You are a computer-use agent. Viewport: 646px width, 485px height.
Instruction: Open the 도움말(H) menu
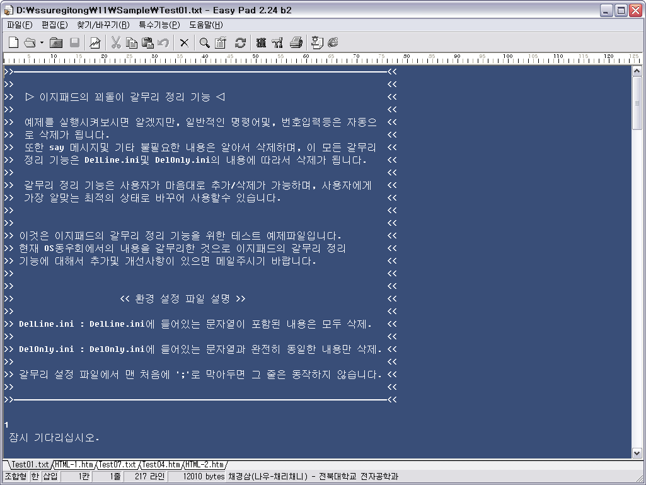click(x=205, y=25)
